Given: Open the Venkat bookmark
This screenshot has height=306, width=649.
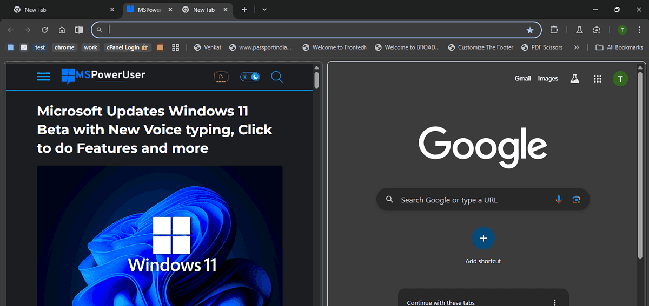Looking at the screenshot, I should tap(208, 47).
